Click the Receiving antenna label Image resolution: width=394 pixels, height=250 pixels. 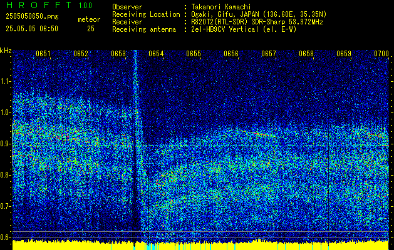click(144, 29)
